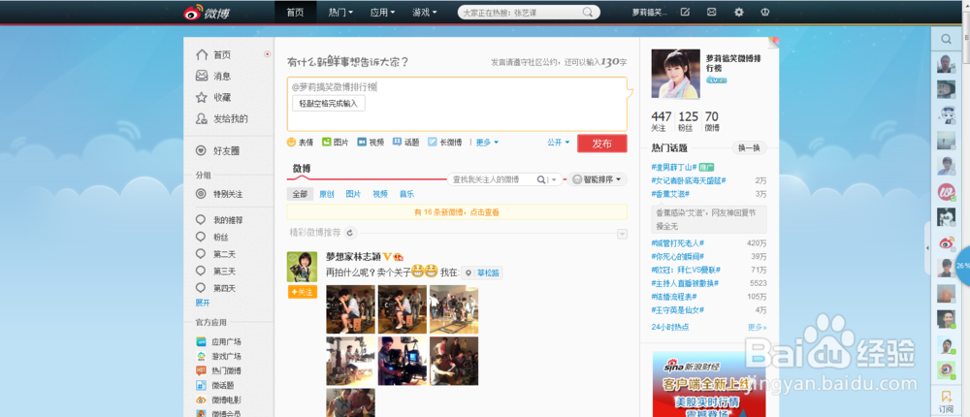Open 微话题 micro topics
The height and width of the screenshot is (417, 970).
(x=215, y=385)
